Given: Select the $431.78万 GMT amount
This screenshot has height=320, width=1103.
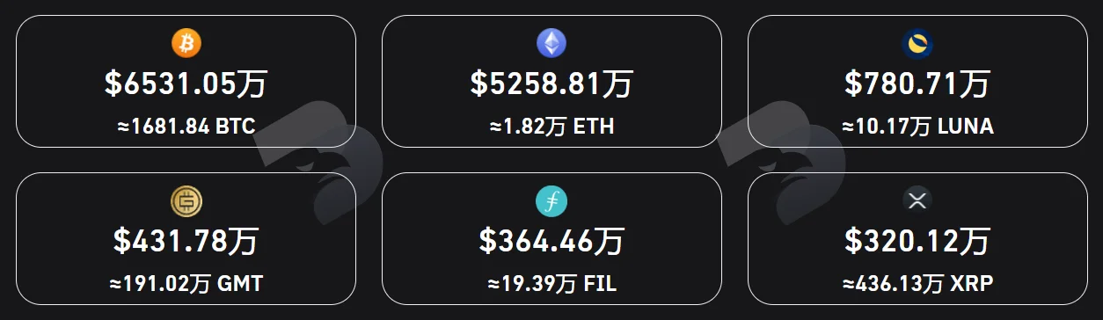Looking at the screenshot, I should [186, 242].
